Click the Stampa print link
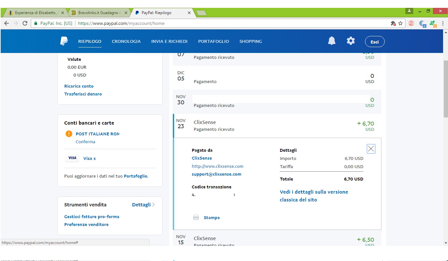This screenshot has height=261, width=448. (212, 217)
